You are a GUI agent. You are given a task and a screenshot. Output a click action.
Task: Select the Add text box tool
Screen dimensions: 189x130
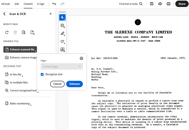point(62,49)
